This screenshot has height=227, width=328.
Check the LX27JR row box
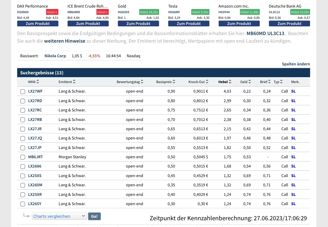point(23,129)
